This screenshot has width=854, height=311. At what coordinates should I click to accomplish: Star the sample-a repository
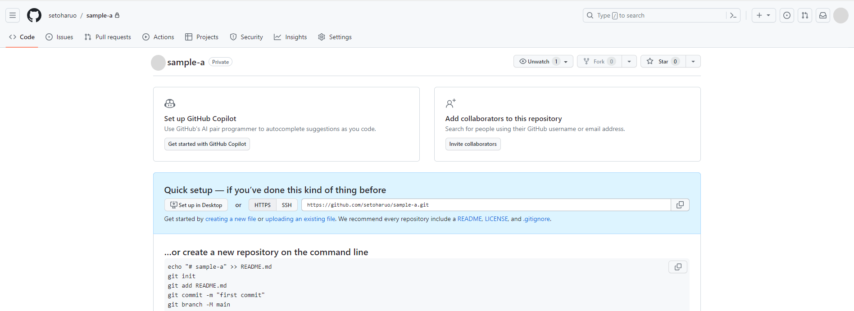(663, 61)
